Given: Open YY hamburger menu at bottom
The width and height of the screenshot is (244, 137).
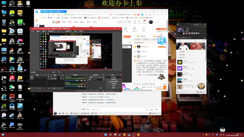Looking at the screenshot, I should tap(178, 92).
